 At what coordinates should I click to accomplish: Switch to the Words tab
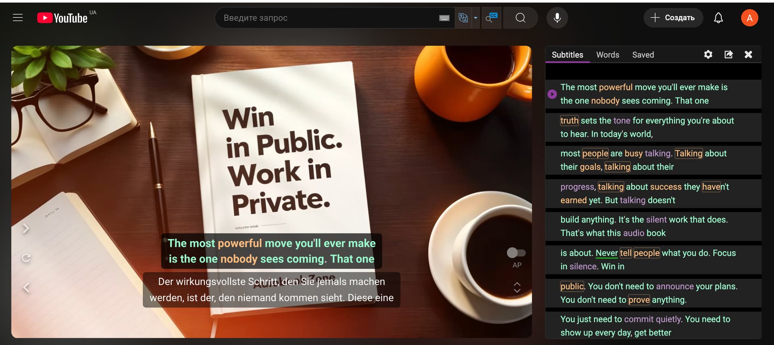coord(608,55)
